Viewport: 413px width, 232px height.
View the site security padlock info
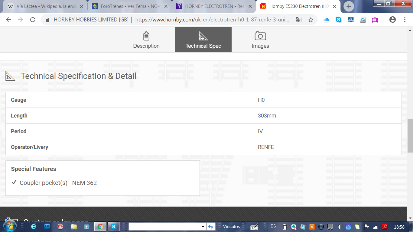[47, 20]
